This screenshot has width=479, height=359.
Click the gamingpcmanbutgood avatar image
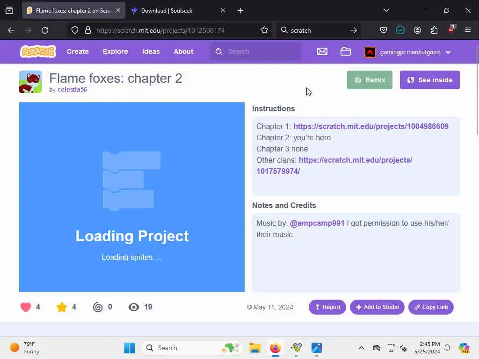click(370, 52)
